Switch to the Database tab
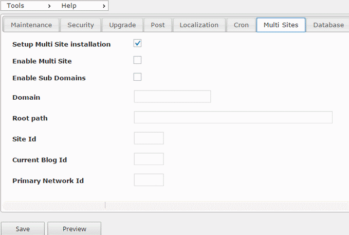 [x=328, y=25]
